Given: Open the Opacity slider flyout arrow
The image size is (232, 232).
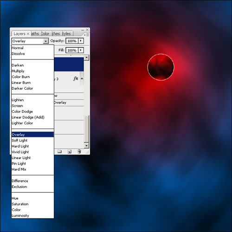Looking at the screenshot, I should pos(81,41).
